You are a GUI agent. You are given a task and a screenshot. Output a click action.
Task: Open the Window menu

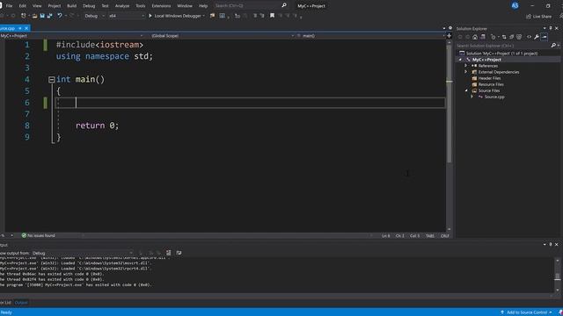coord(185,6)
